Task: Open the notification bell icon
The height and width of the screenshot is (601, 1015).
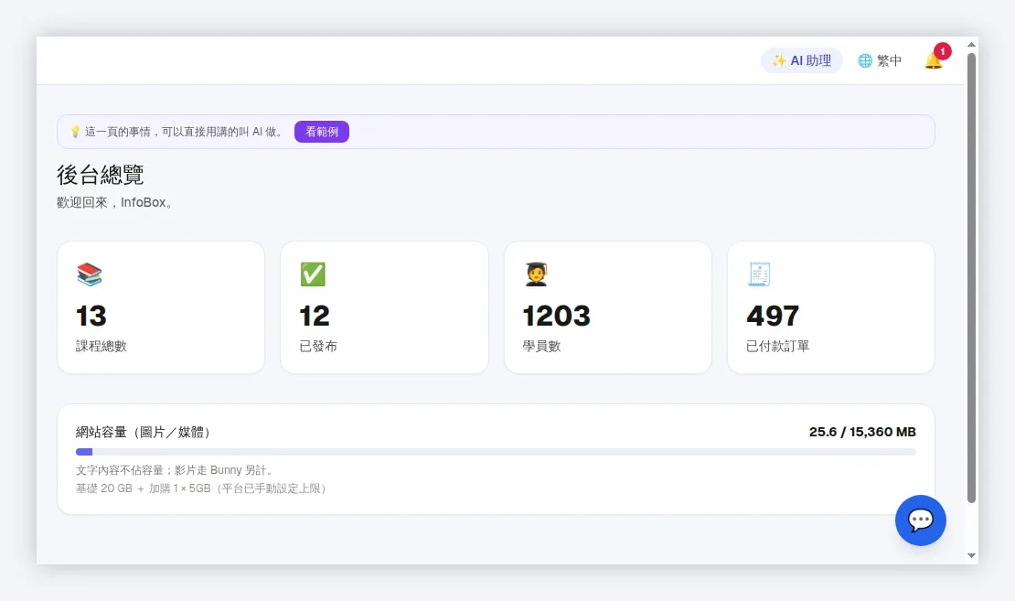Action: point(933,61)
